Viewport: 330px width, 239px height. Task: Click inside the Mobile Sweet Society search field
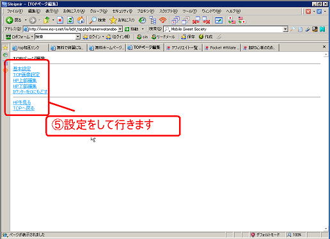click(226, 29)
